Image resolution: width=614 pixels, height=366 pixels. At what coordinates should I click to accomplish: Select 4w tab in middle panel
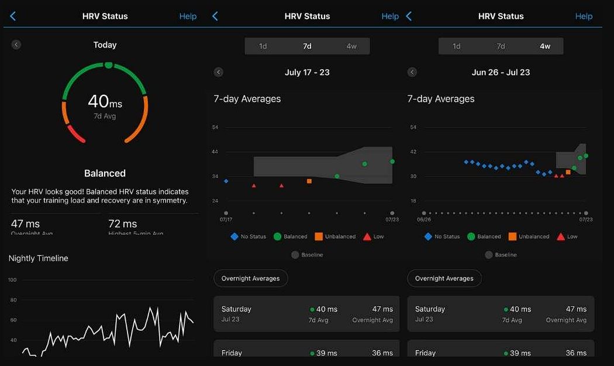pyautogui.click(x=351, y=46)
